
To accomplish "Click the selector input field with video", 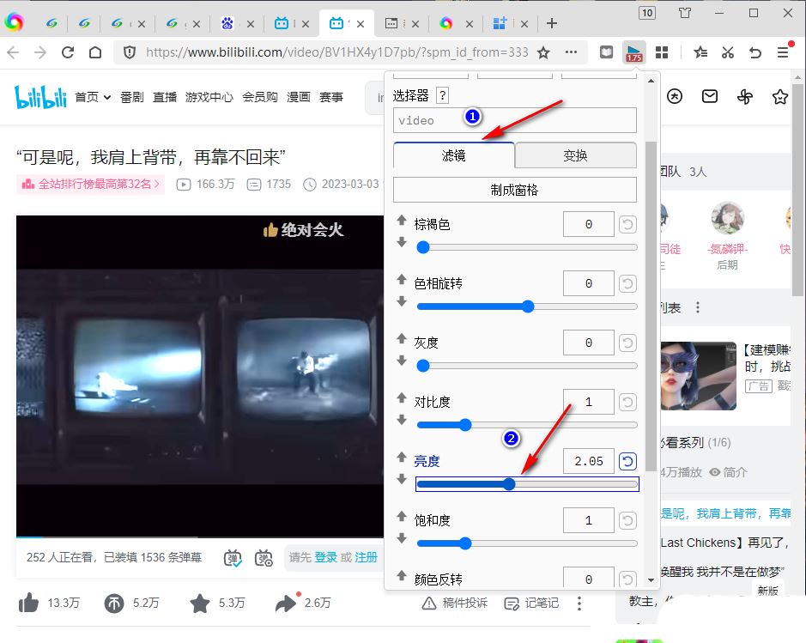I will (514, 120).
